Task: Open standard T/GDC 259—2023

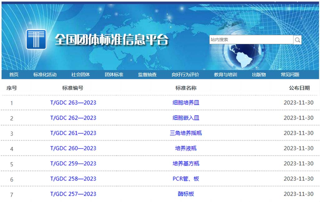Action: [x=73, y=164]
